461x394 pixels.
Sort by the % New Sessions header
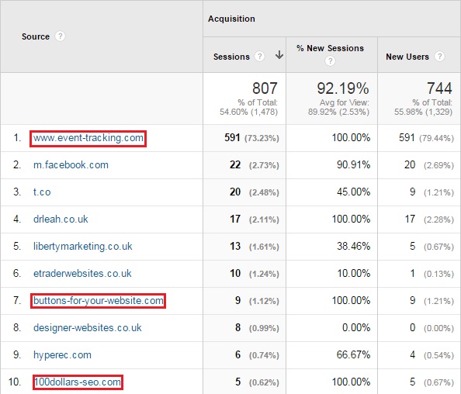tap(330, 48)
